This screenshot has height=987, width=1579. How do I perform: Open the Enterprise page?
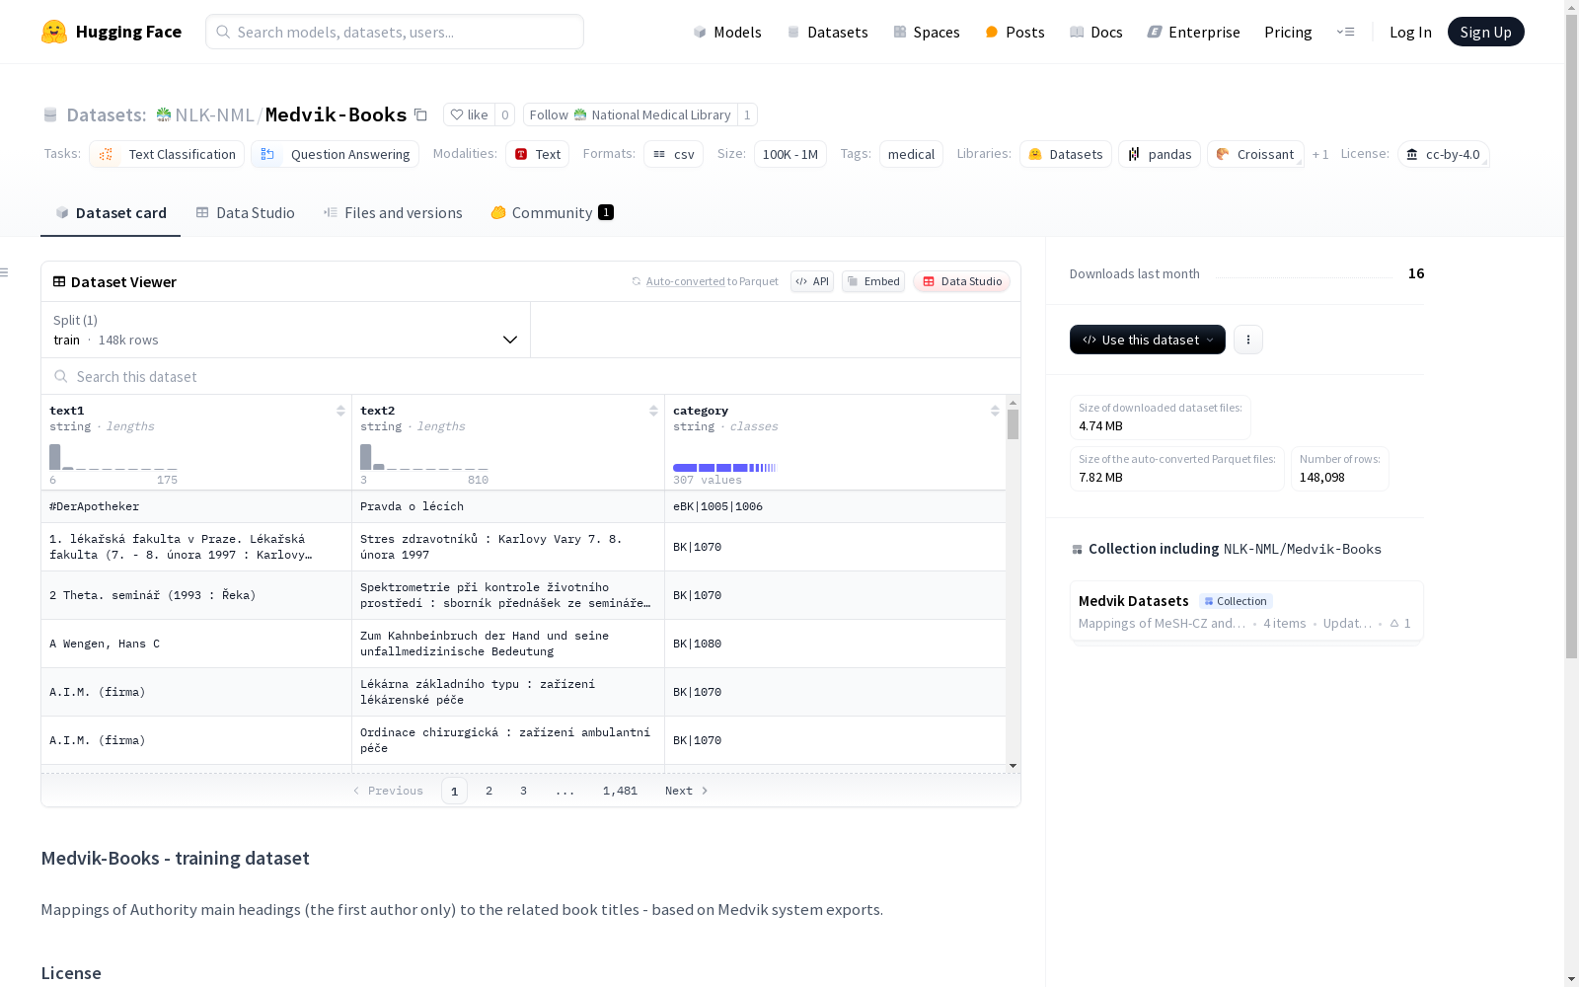click(x=1194, y=32)
